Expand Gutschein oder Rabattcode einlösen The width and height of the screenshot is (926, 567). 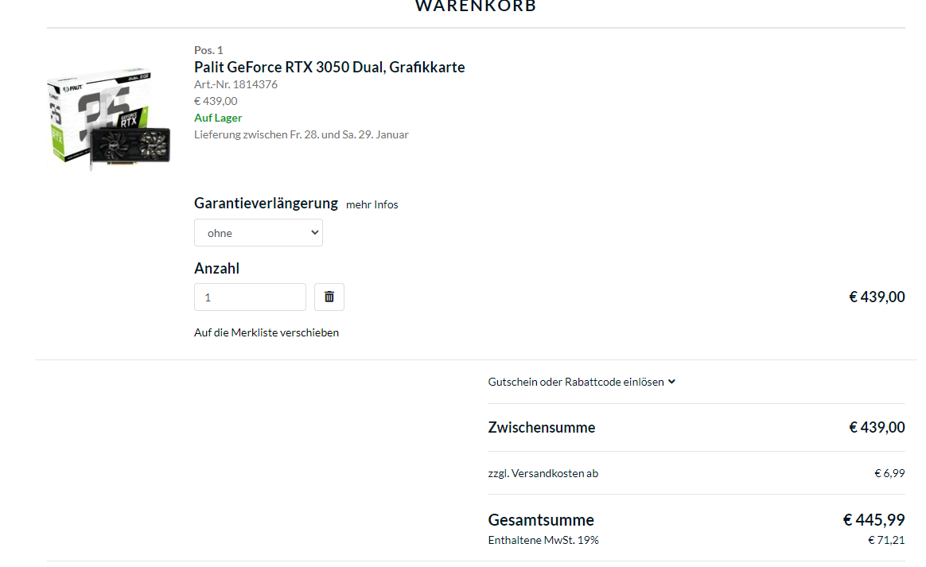click(575, 382)
